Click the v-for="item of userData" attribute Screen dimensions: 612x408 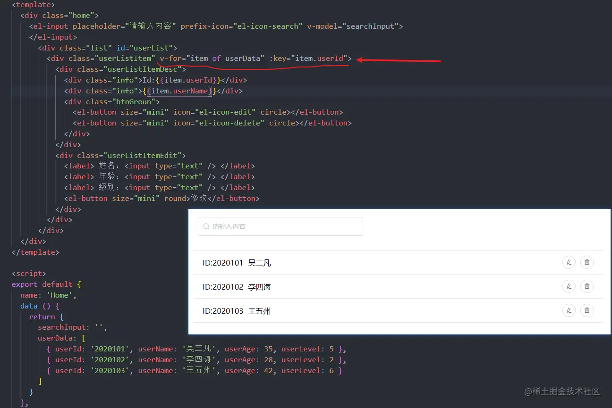[212, 58]
